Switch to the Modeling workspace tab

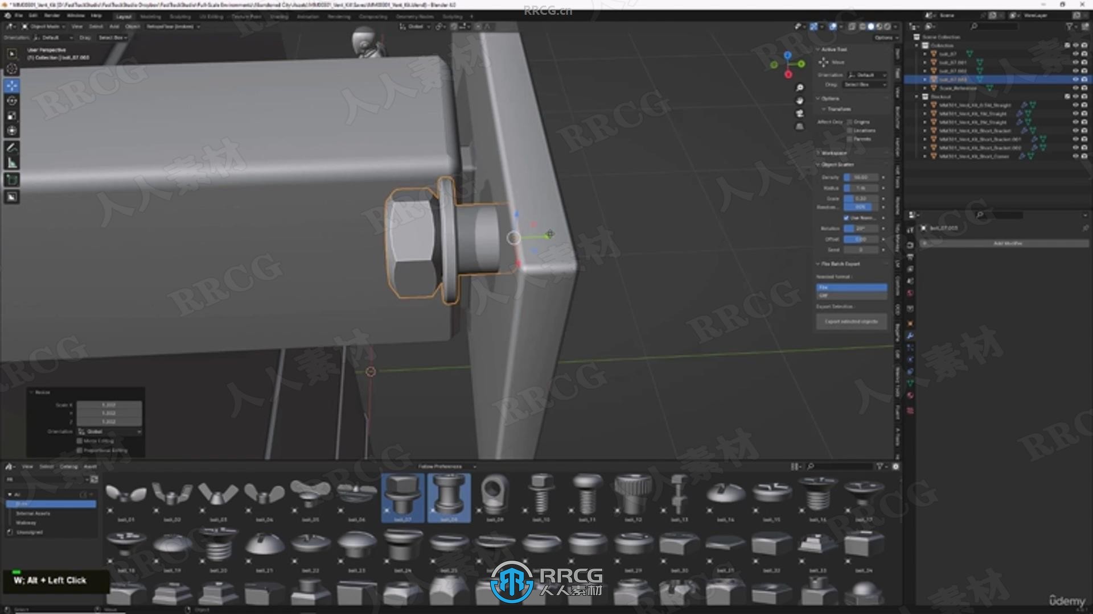click(x=150, y=17)
